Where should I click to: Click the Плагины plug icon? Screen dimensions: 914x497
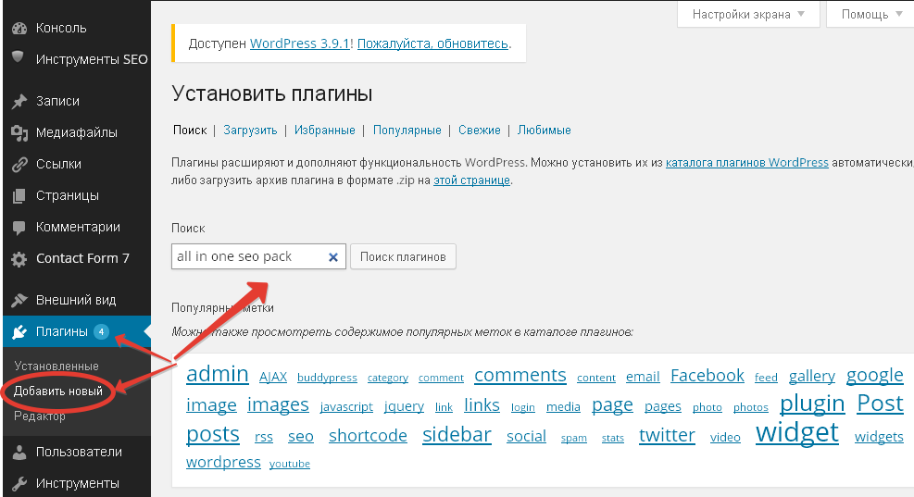[x=19, y=332]
